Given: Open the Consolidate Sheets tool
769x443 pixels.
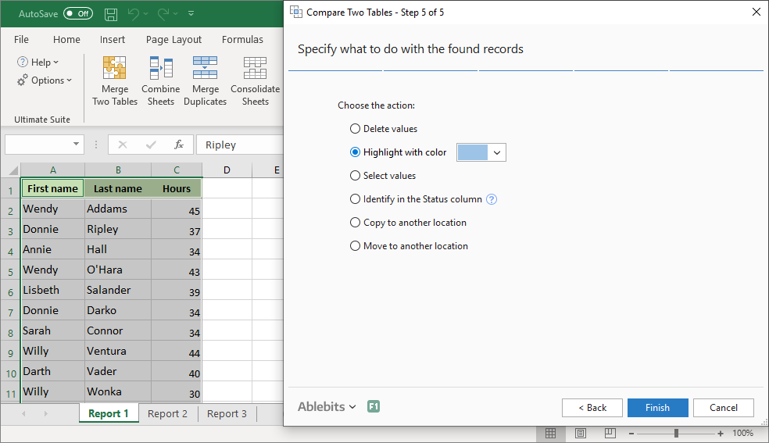Looking at the screenshot, I should pyautogui.click(x=255, y=80).
